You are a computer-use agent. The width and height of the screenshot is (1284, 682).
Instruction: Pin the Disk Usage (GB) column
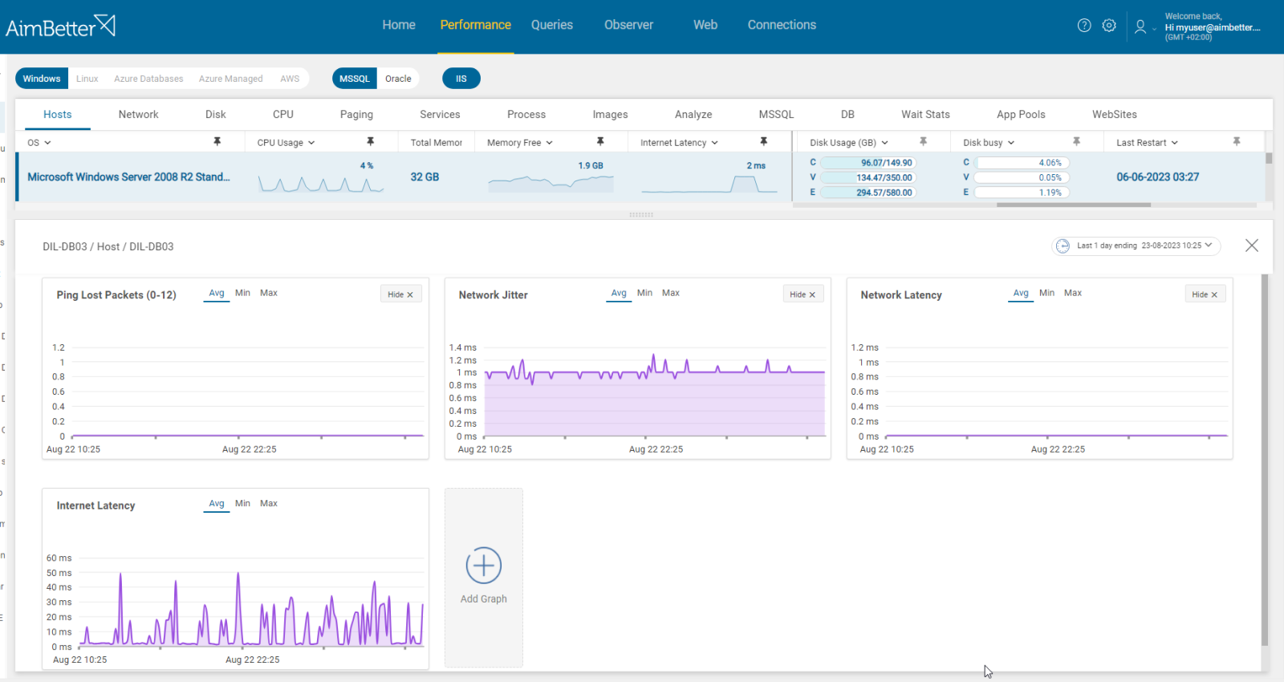click(923, 141)
